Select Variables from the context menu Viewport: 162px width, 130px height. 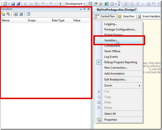[x=110, y=41]
